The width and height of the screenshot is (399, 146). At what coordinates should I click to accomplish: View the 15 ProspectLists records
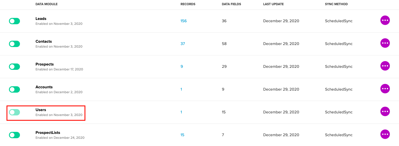(182, 135)
